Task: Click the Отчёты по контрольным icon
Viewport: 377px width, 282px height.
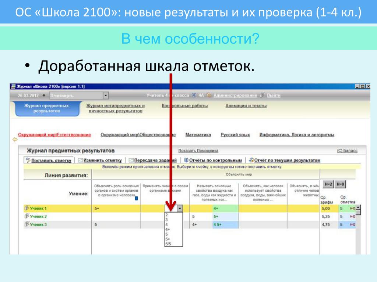Action: click(186, 160)
